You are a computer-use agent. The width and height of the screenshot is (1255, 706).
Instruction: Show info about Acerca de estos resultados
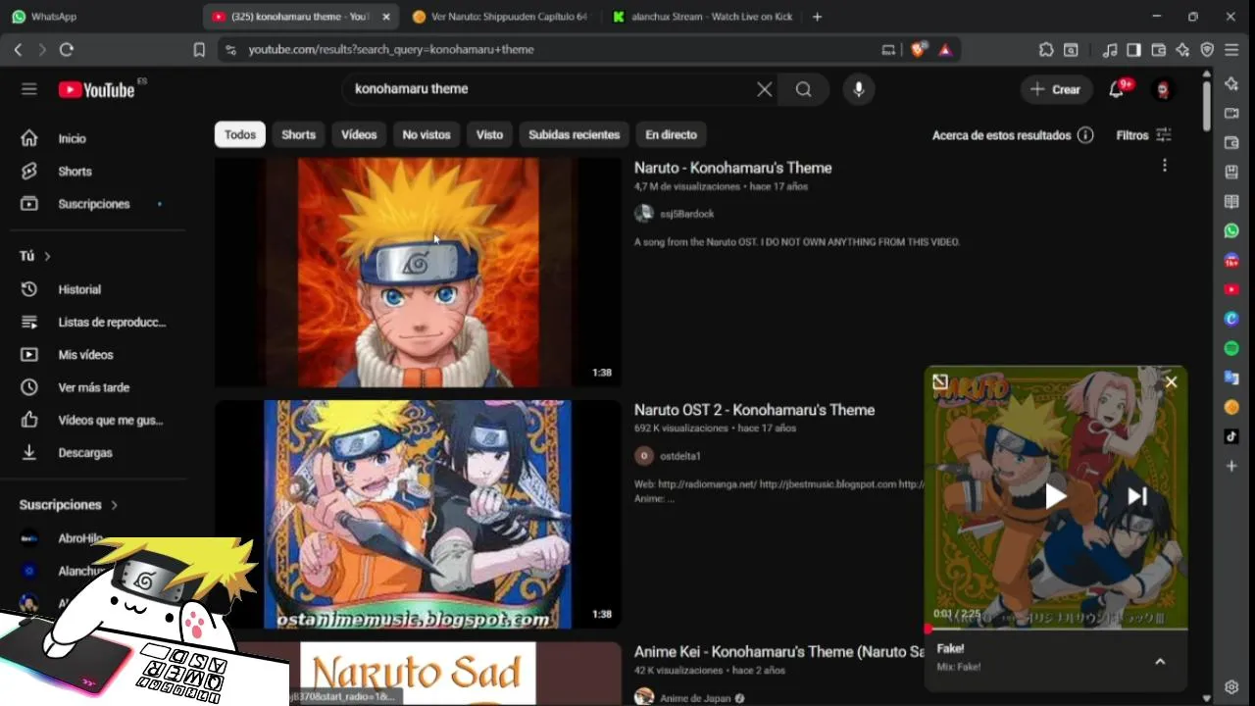[x=1085, y=135]
